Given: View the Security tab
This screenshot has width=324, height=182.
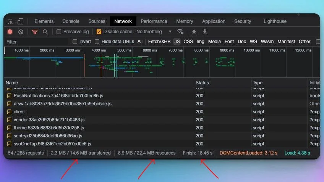Looking at the screenshot, I should (243, 21).
